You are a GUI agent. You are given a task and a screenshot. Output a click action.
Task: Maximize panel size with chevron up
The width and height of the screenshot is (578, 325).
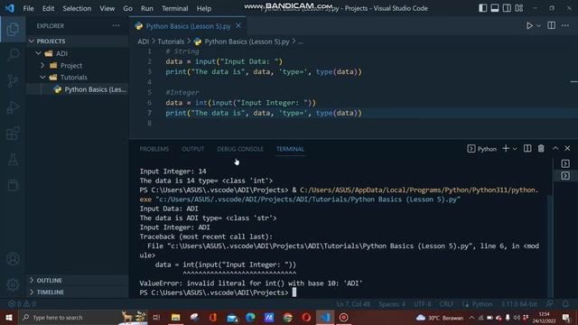pyautogui.click(x=555, y=148)
